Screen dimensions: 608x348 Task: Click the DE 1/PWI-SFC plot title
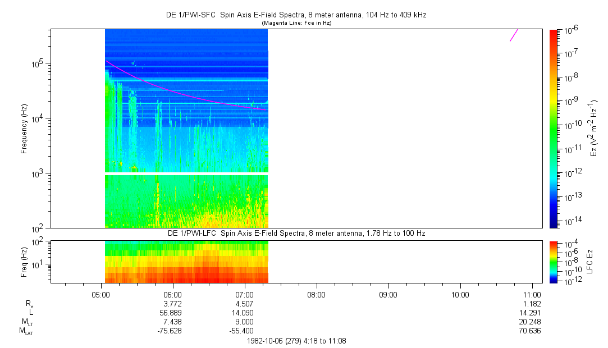click(x=299, y=15)
